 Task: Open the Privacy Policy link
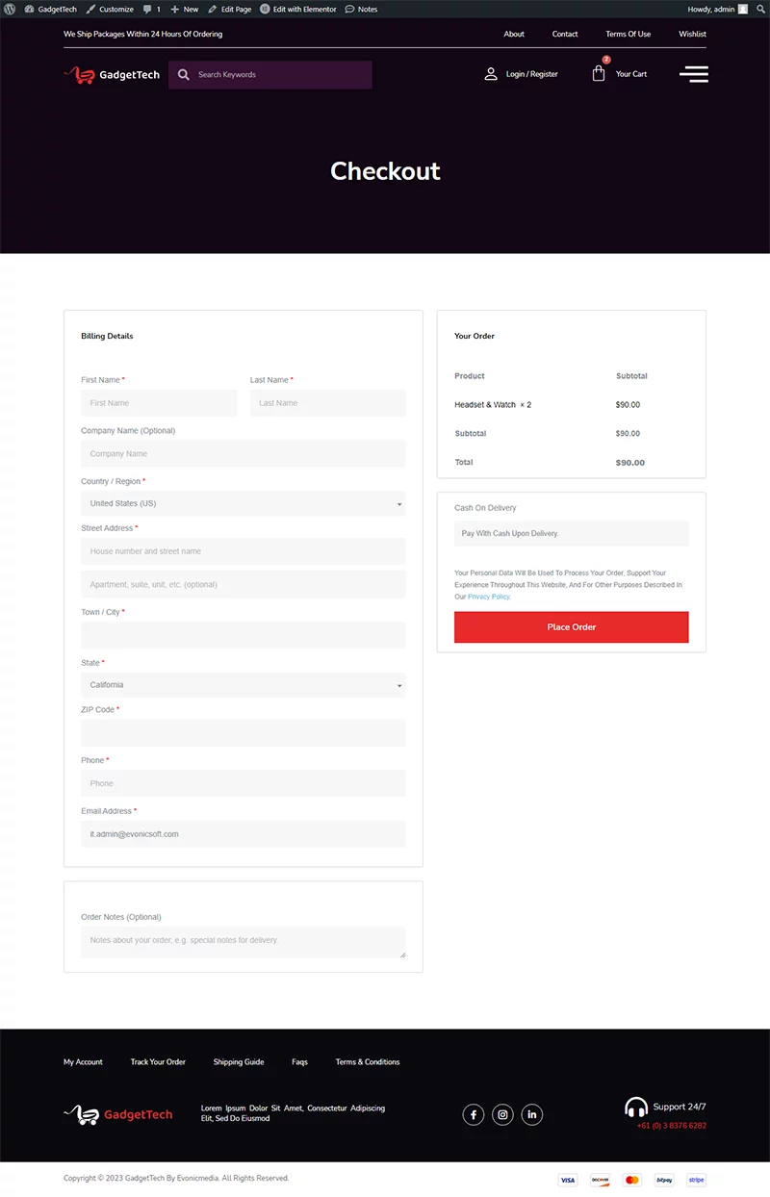tap(489, 597)
